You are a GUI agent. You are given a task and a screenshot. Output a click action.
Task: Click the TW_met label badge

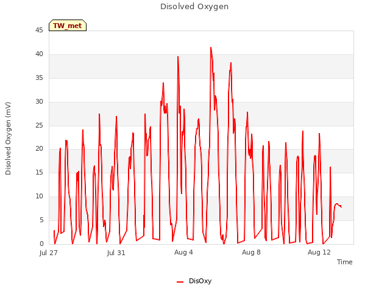pos(68,26)
